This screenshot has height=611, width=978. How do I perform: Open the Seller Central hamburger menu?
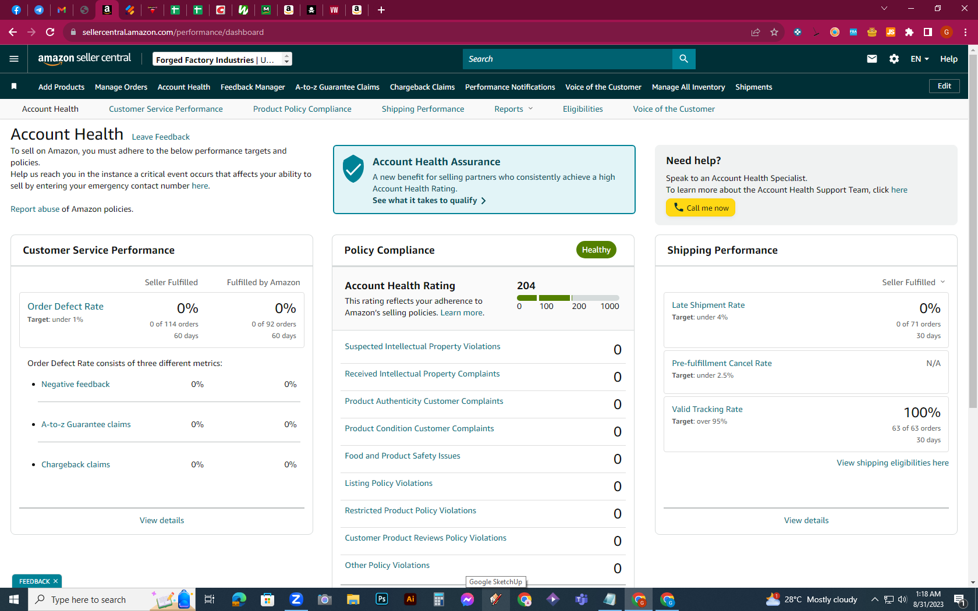(14, 59)
